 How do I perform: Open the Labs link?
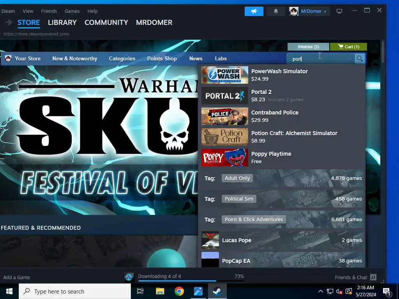(221, 58)
